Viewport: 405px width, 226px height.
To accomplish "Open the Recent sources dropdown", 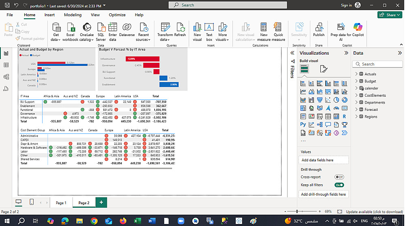I will tap(143, 32).
